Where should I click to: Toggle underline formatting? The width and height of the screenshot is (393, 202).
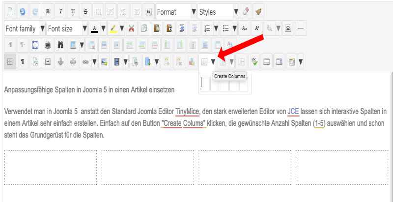point(74,11)
